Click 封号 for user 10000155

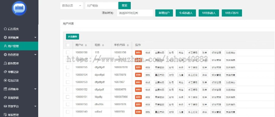(171, 67)
